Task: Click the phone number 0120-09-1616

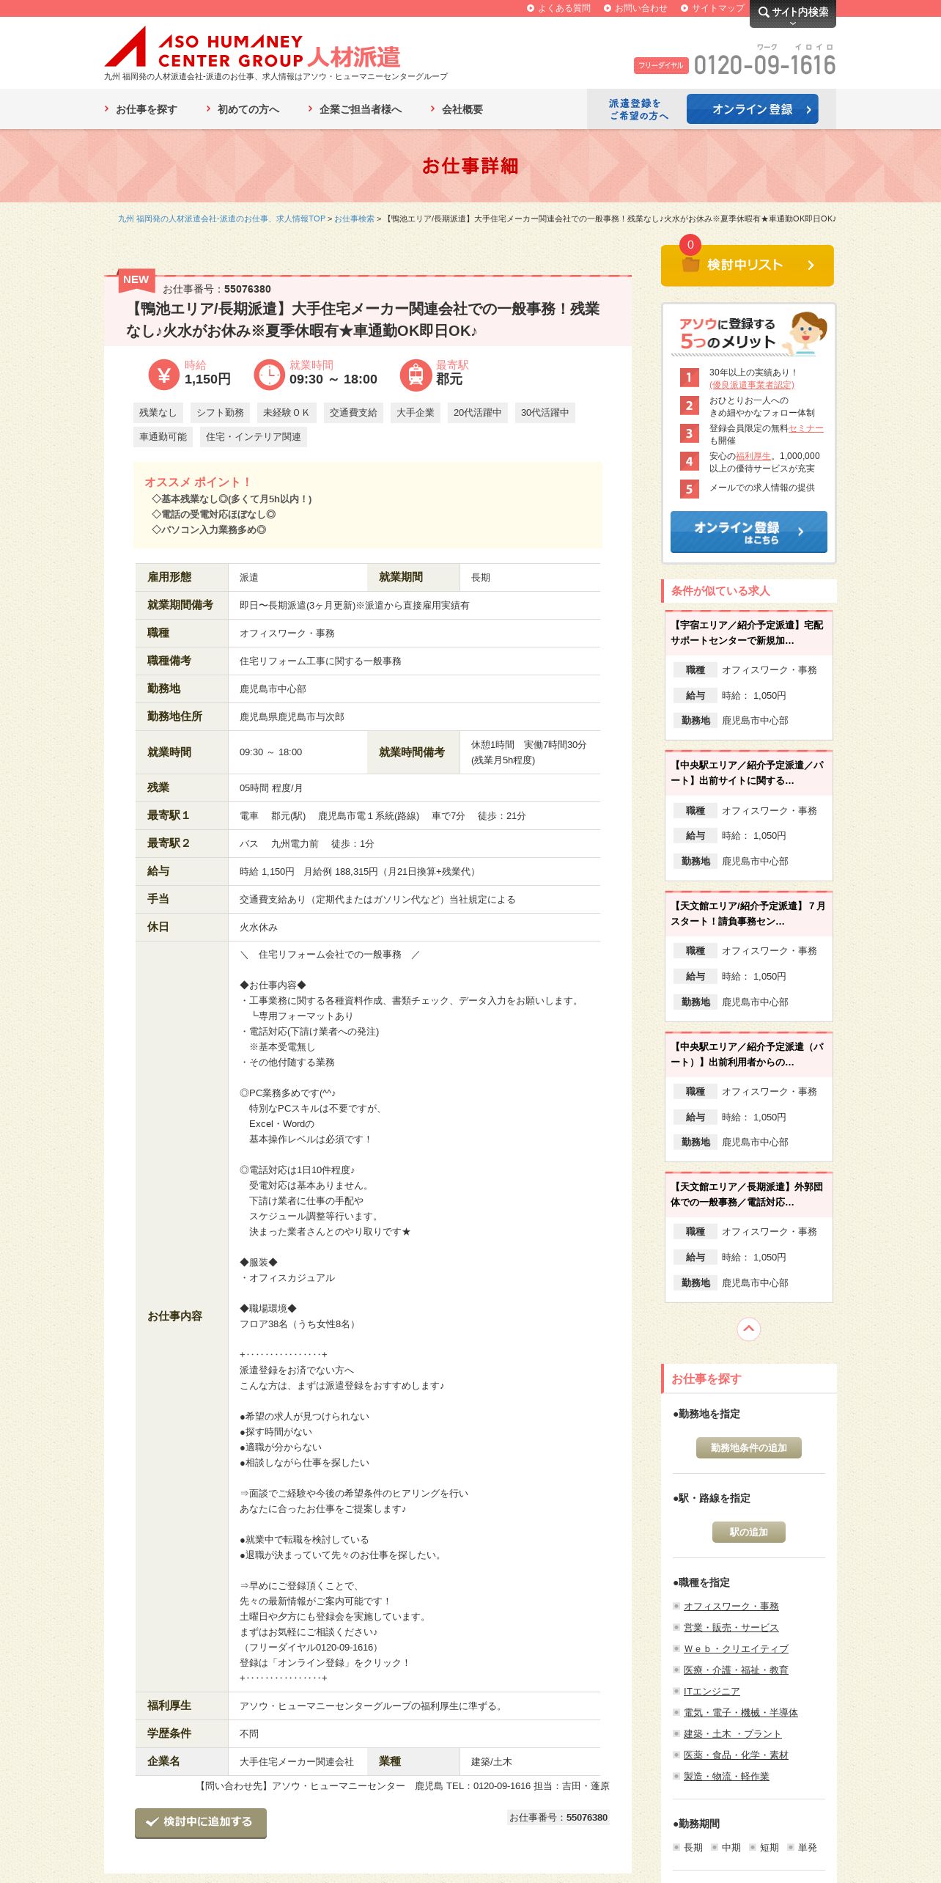Action: 764,65
